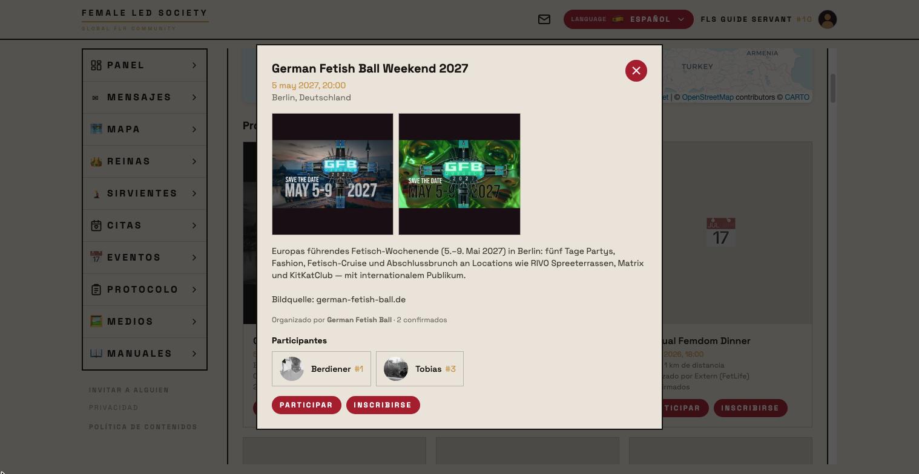
Task: Click the Panel grid icon in sidebar
Action: point(96,65)
